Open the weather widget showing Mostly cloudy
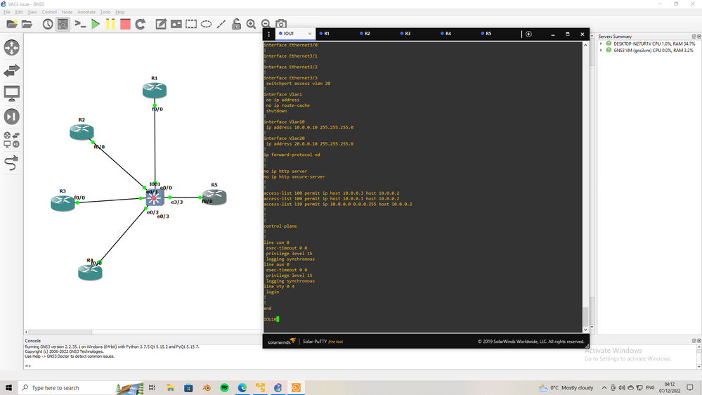Screen dimensions: 702x395 tap(566, 388)
